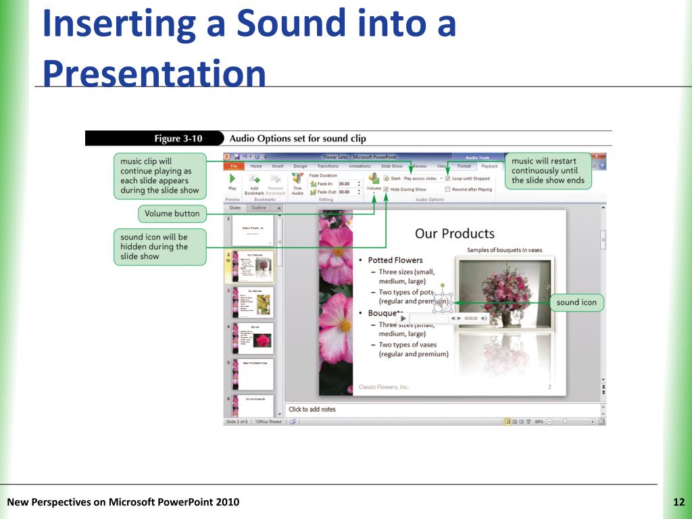This screenshot has width=692, height=519.
Task: Click the Remove Bookmark icon
Action: pyautogui.click(x=276, y=179)
